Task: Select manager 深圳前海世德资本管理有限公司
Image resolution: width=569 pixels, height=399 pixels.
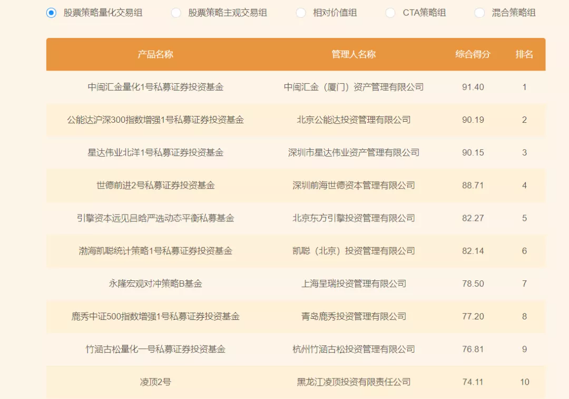Action: (x=354, y=186)
